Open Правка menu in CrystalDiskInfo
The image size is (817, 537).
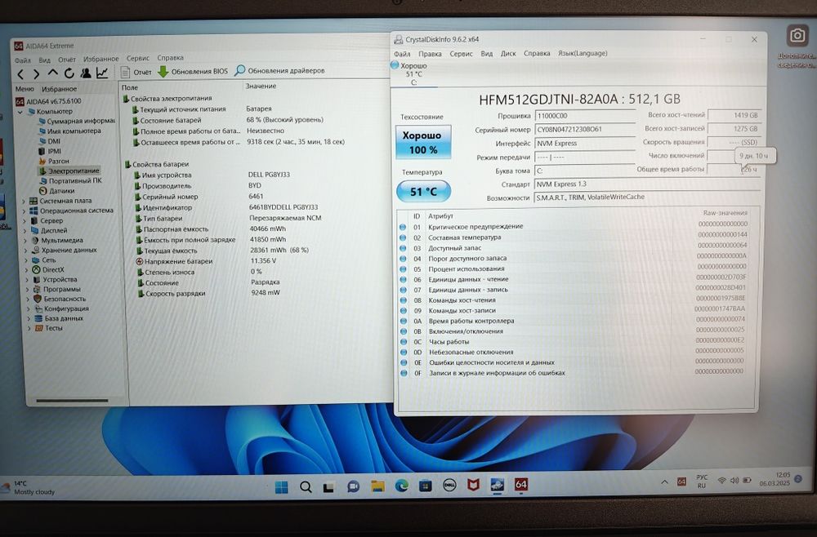coord(430,54)
